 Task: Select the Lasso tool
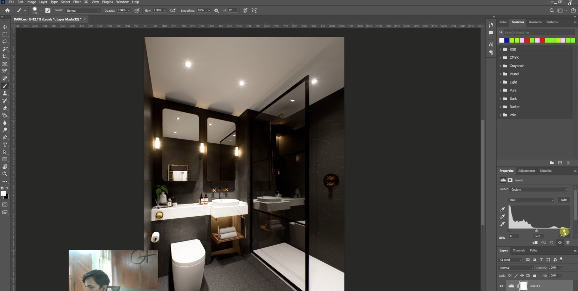(x=5, y=42)
